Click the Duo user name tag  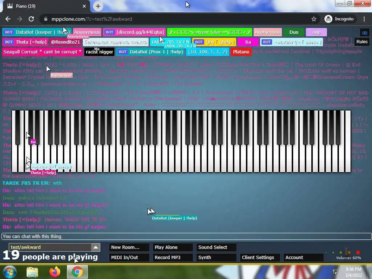(294, 32)
